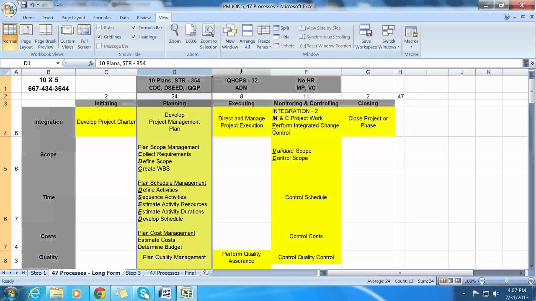This screenshot has width=536, height=301.
Task: Click Insert Worksheet tab icon
Action: 206,273
